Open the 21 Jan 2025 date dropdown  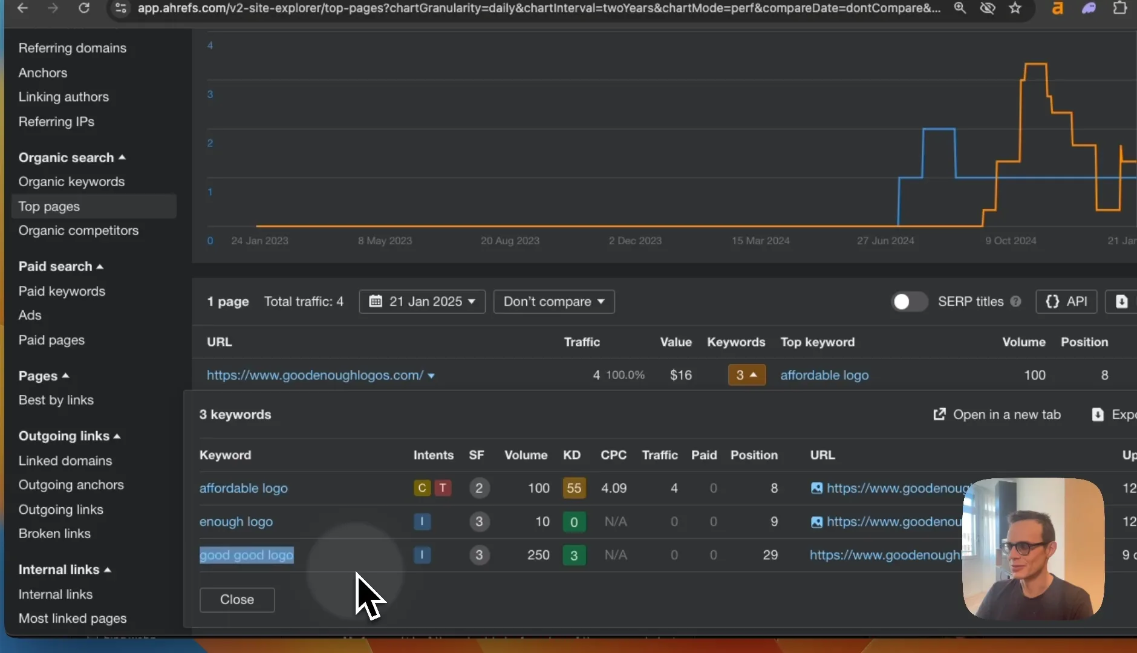[x=422, y=301]
